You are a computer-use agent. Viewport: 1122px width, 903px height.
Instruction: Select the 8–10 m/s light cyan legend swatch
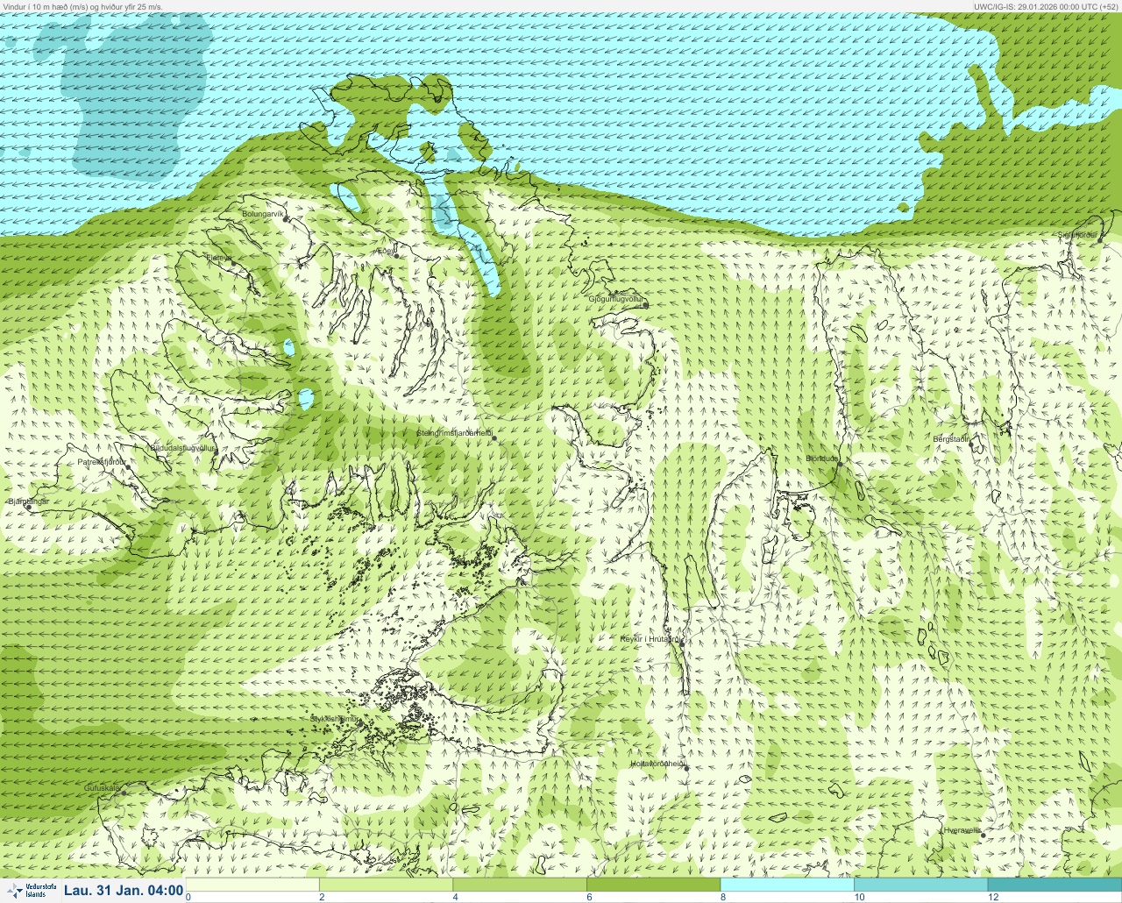point(787,885)
